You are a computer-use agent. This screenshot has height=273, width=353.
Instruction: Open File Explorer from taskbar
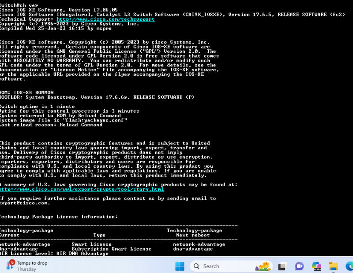[334, 266]
